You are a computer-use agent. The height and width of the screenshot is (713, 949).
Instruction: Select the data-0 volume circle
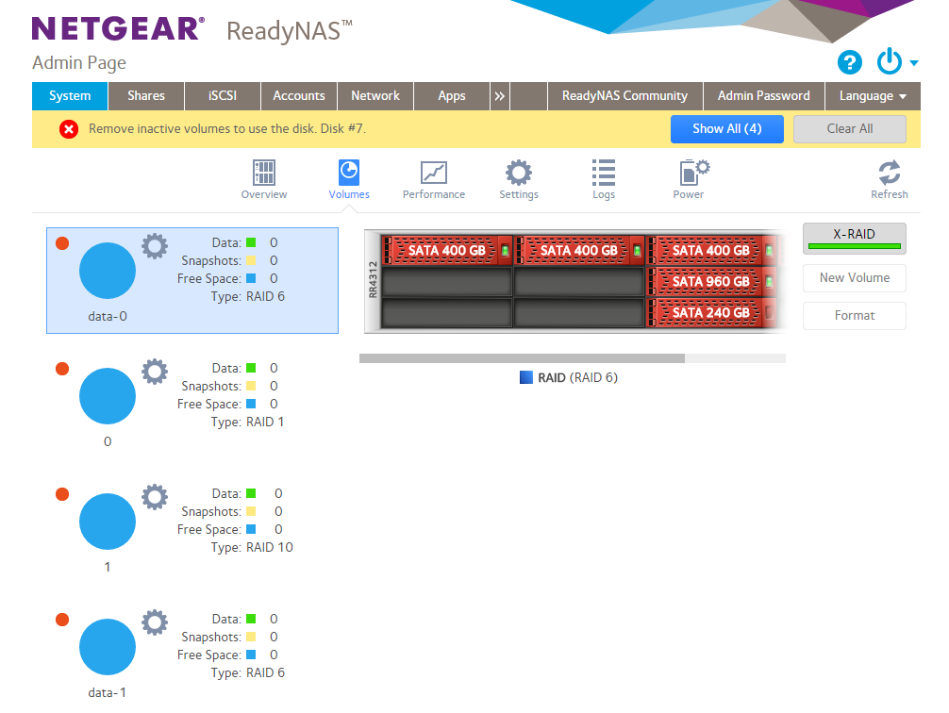pos(108,271)
